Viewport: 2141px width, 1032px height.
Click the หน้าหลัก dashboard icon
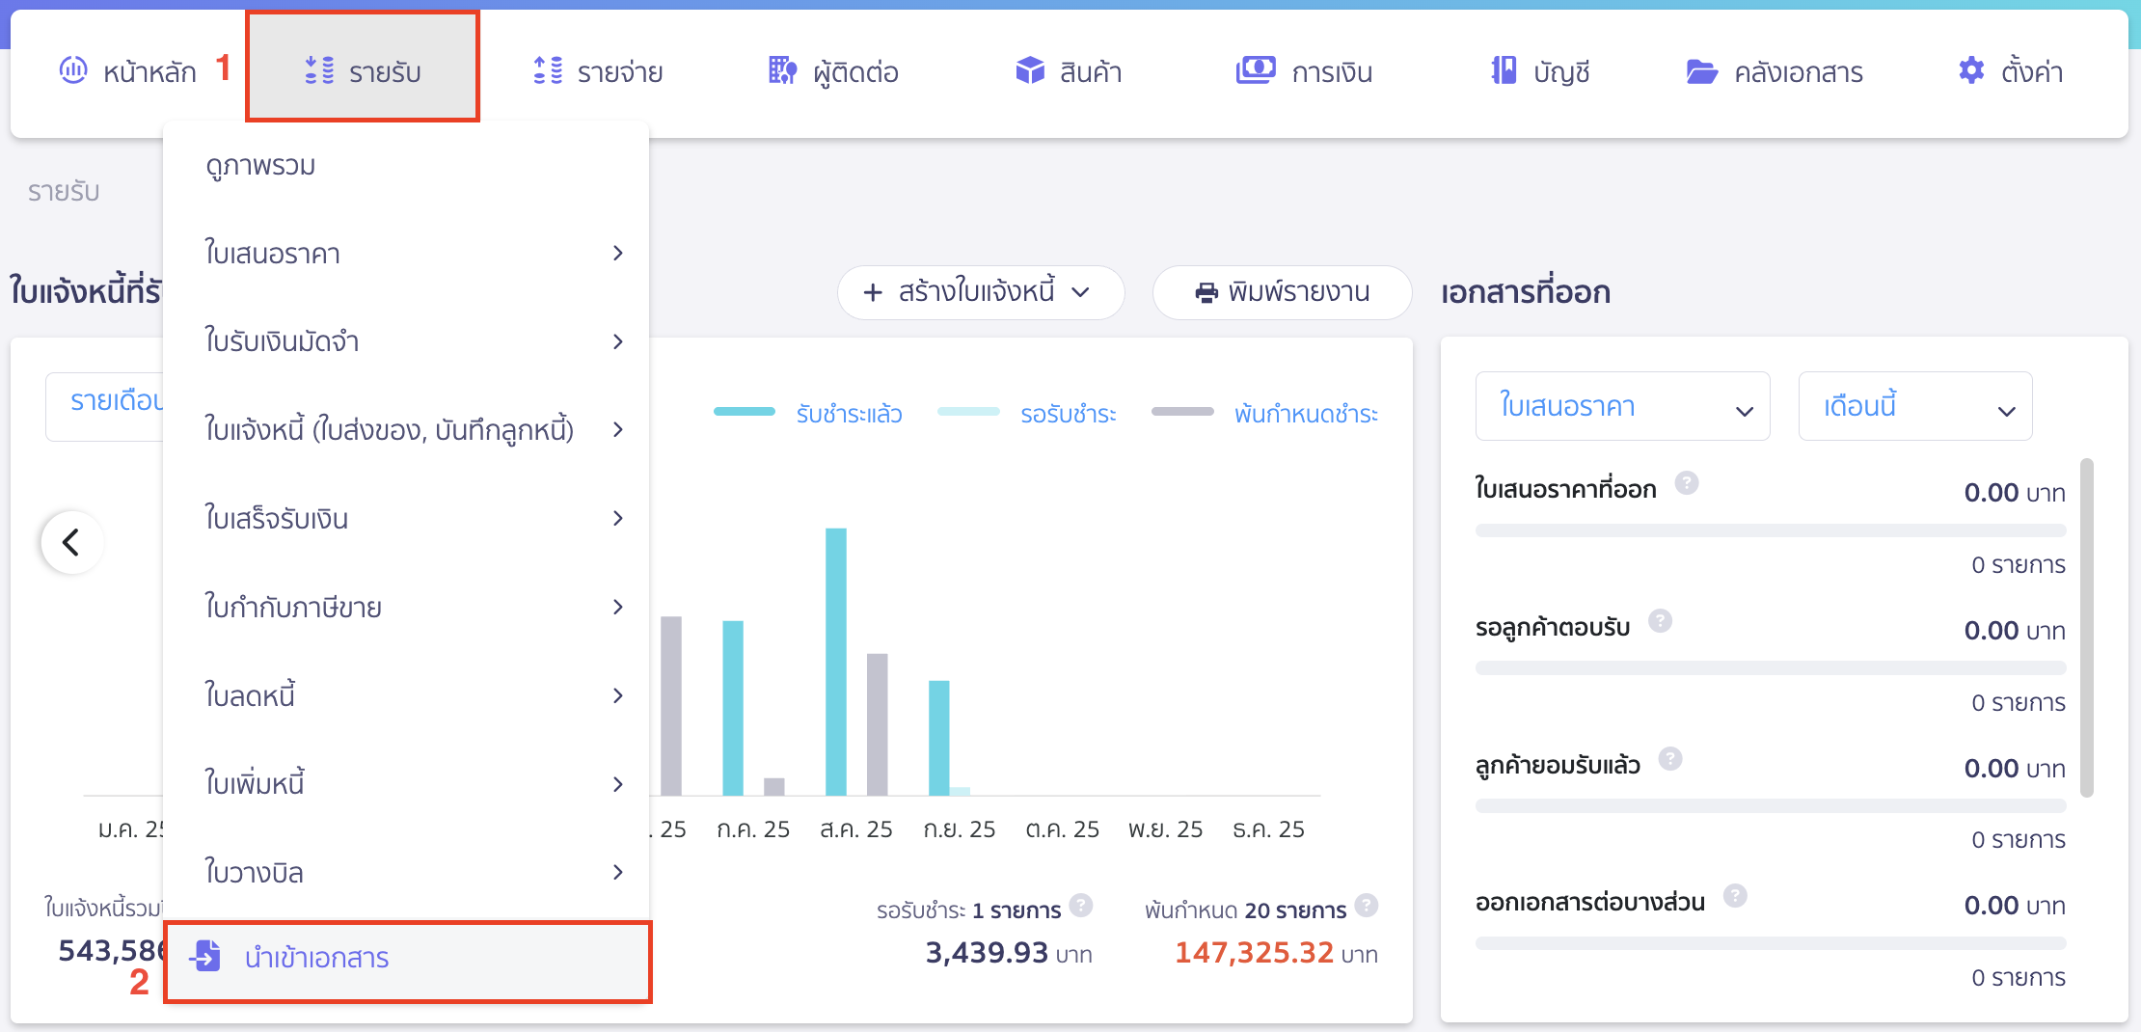(73, 70)
